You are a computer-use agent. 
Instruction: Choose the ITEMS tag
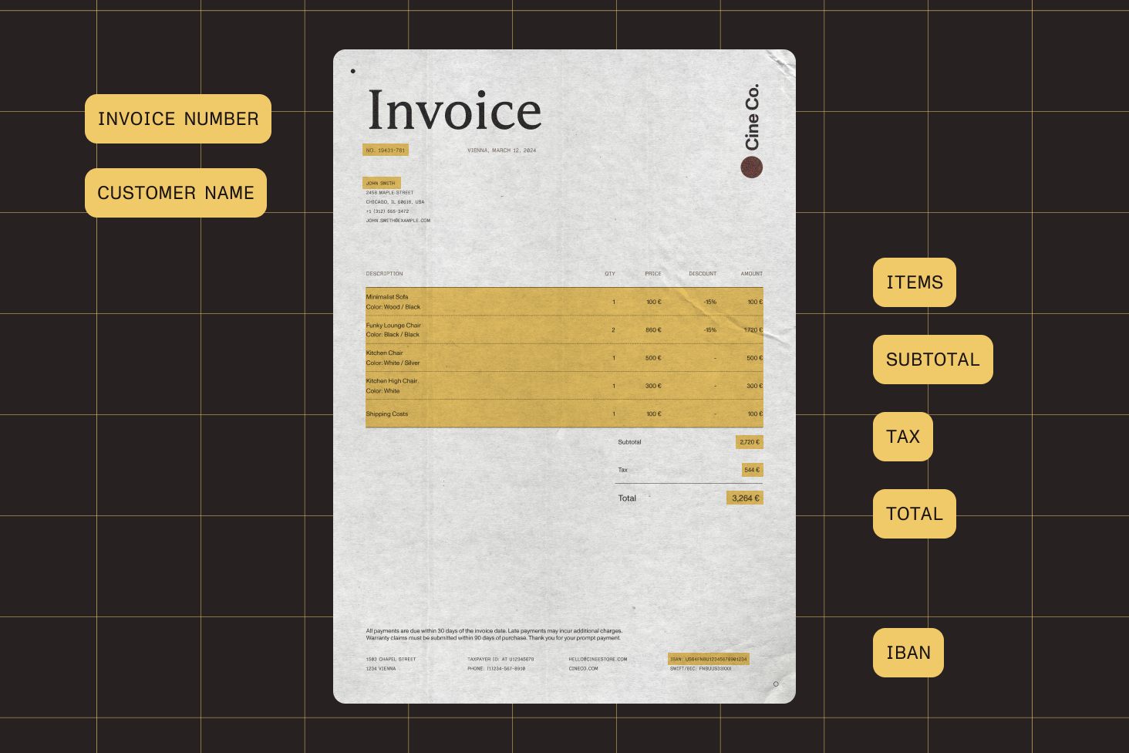pos(914,282)
